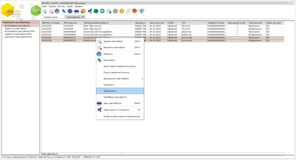
Task: Click the green shield toolbar icon
Action: (102, 11)
